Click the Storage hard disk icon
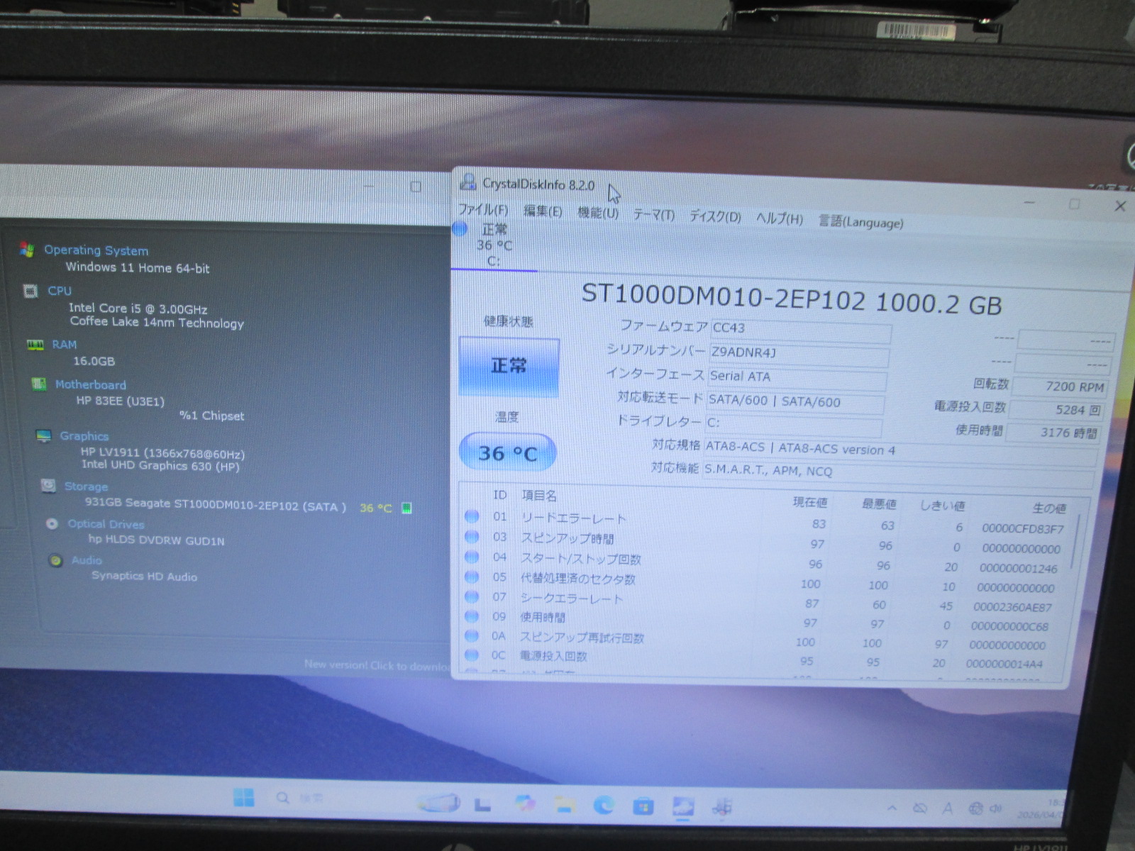Viewport: 1135px width, 851px height. 48,486
